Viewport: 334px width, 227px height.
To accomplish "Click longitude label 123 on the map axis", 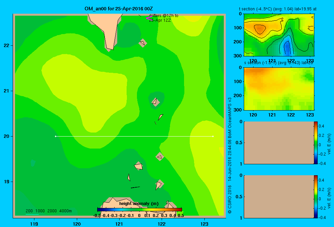I will (x=204, y=224).
